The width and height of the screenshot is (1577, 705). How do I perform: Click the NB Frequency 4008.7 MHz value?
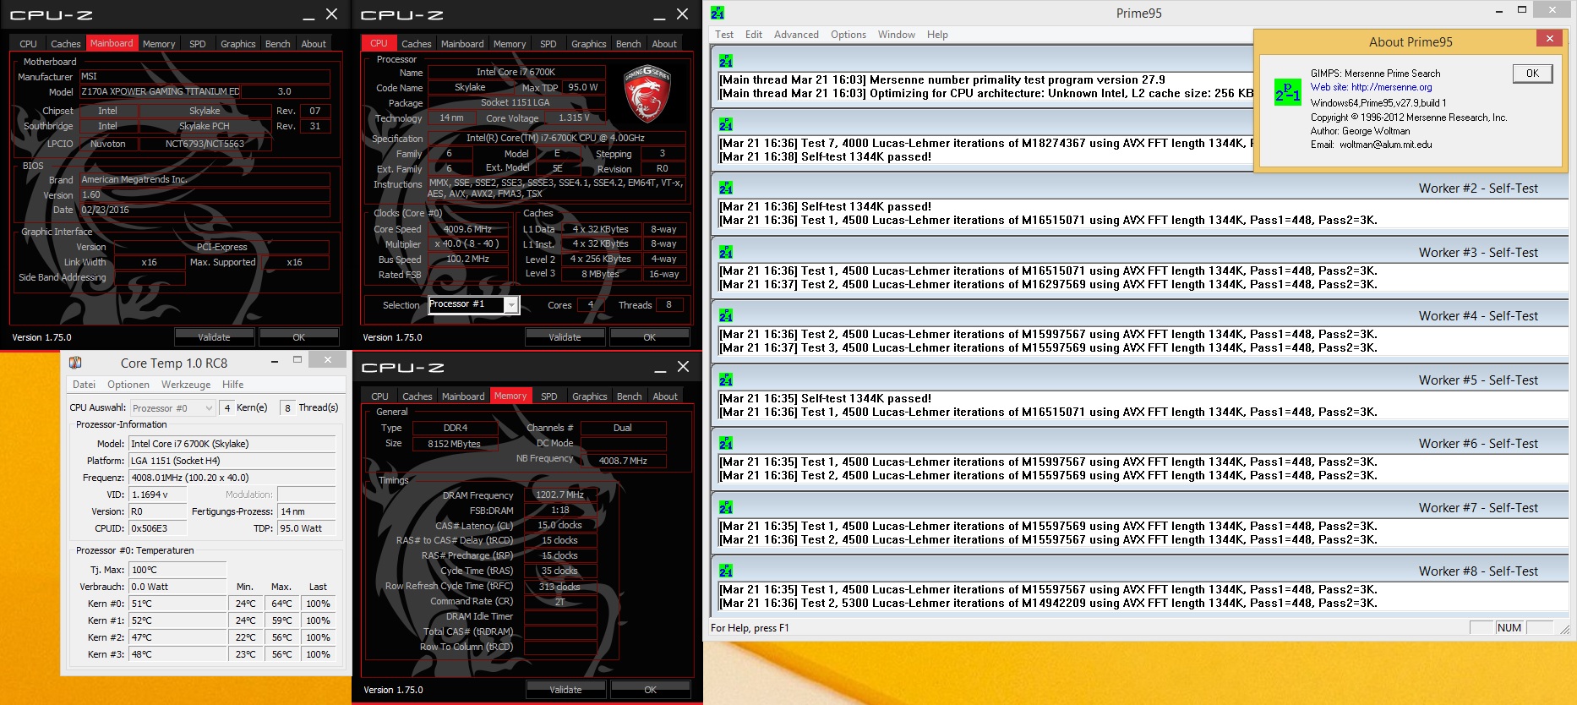click(623, 461)
